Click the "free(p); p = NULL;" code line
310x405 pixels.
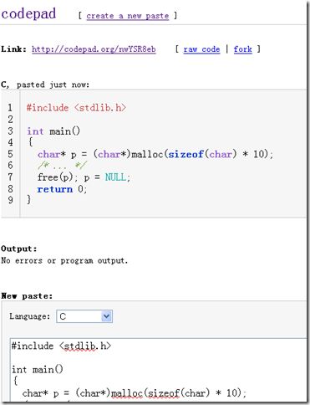click(x=84, y=177)
